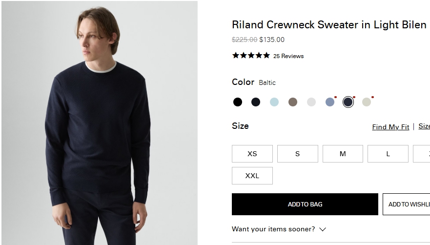Expand "Want your items sooner?" chevron

point(322,229)
